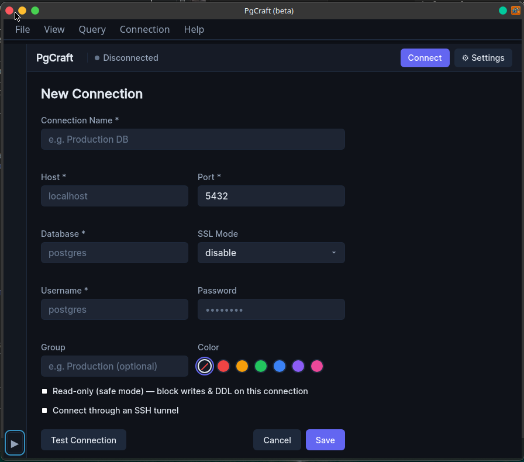Screen dimensions: 524x462
Task: Choose the green color swatch
Action: point(261,366)
